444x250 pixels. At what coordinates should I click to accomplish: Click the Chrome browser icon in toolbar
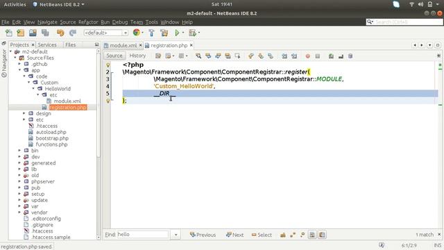click(137, 33)
